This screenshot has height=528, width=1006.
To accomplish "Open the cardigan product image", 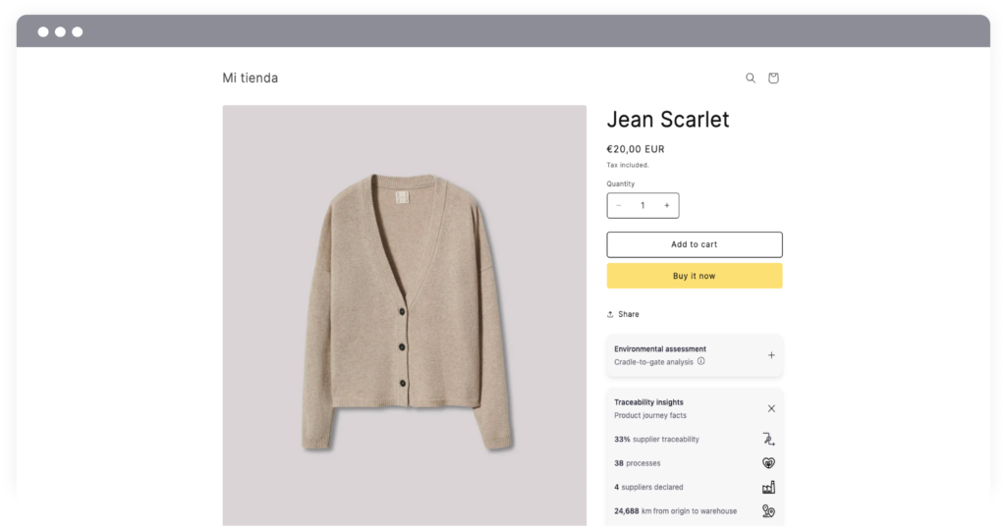I will pyautogui.click(x=404, y=315).
